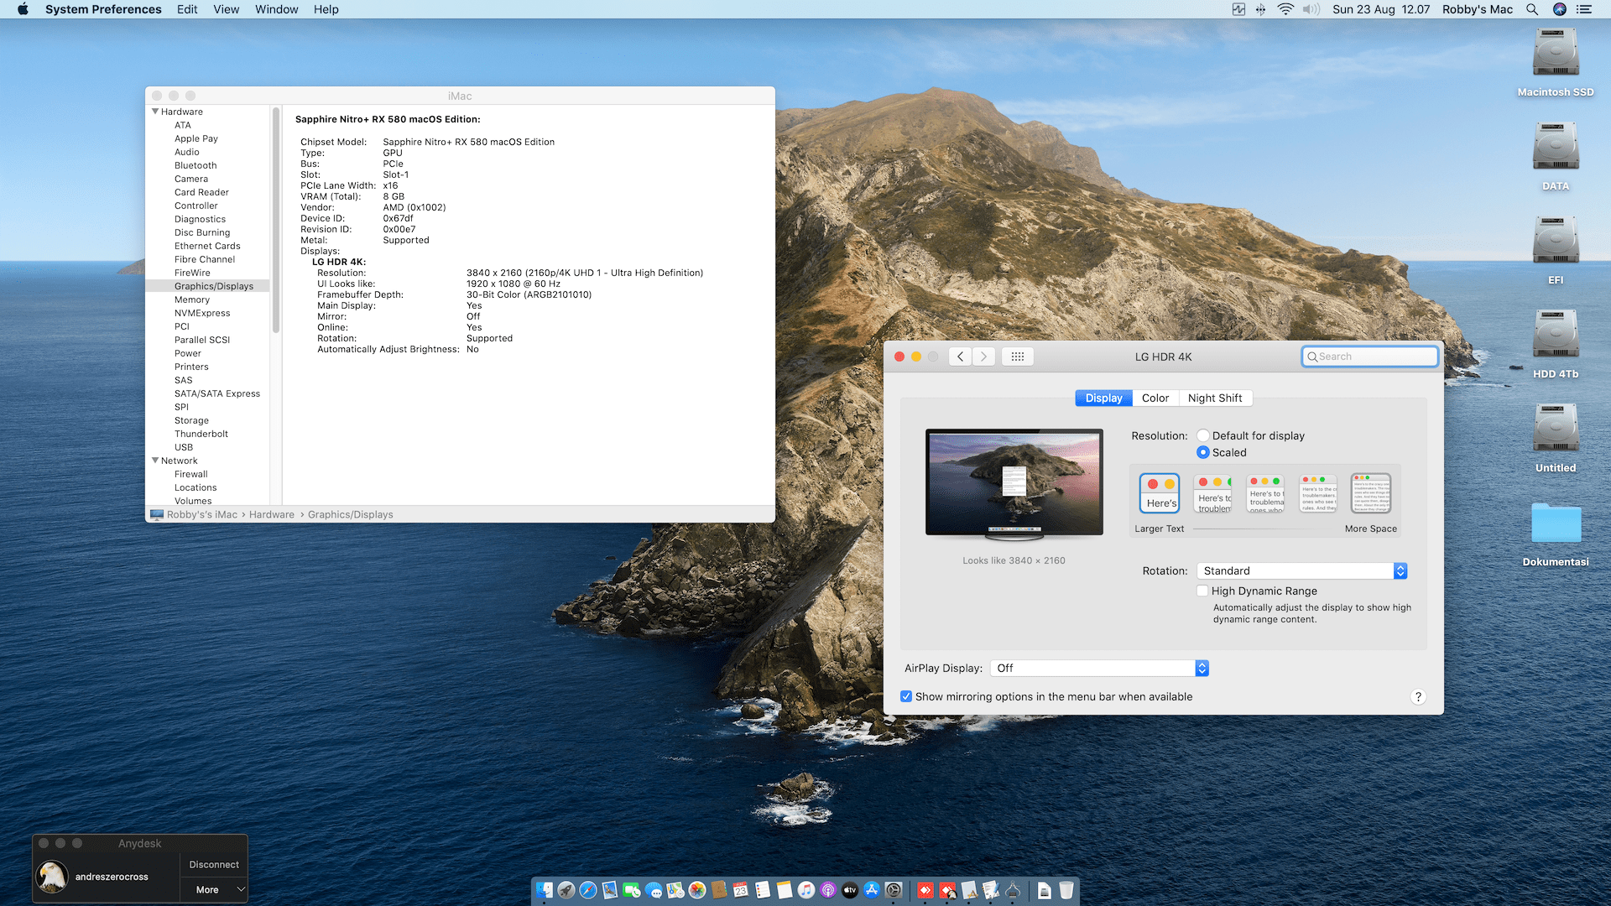Open Notes app in the Dock
Image resolution: width=1611 pixels, height=906 pixels.
coord(785,890)
